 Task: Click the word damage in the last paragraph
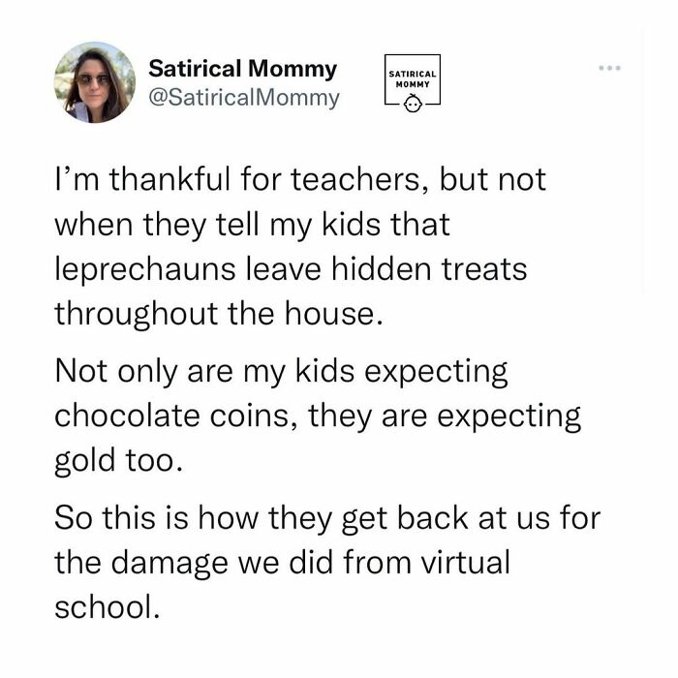click(170, 564)
